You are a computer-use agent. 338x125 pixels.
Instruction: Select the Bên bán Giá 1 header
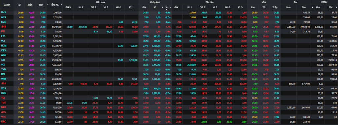click(177, 7)
